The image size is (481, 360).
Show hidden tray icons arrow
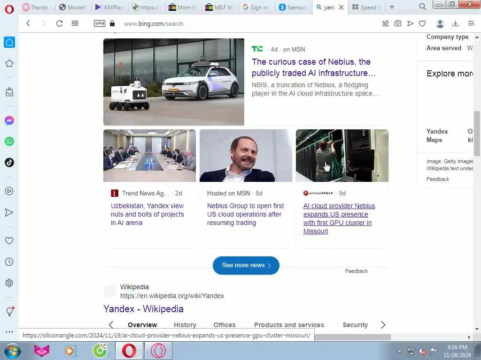pos(399,352)
